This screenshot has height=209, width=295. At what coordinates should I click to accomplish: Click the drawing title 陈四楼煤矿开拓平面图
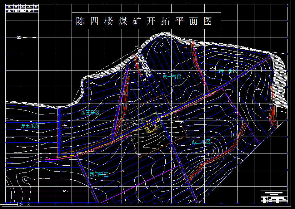(x=144, y=21)
